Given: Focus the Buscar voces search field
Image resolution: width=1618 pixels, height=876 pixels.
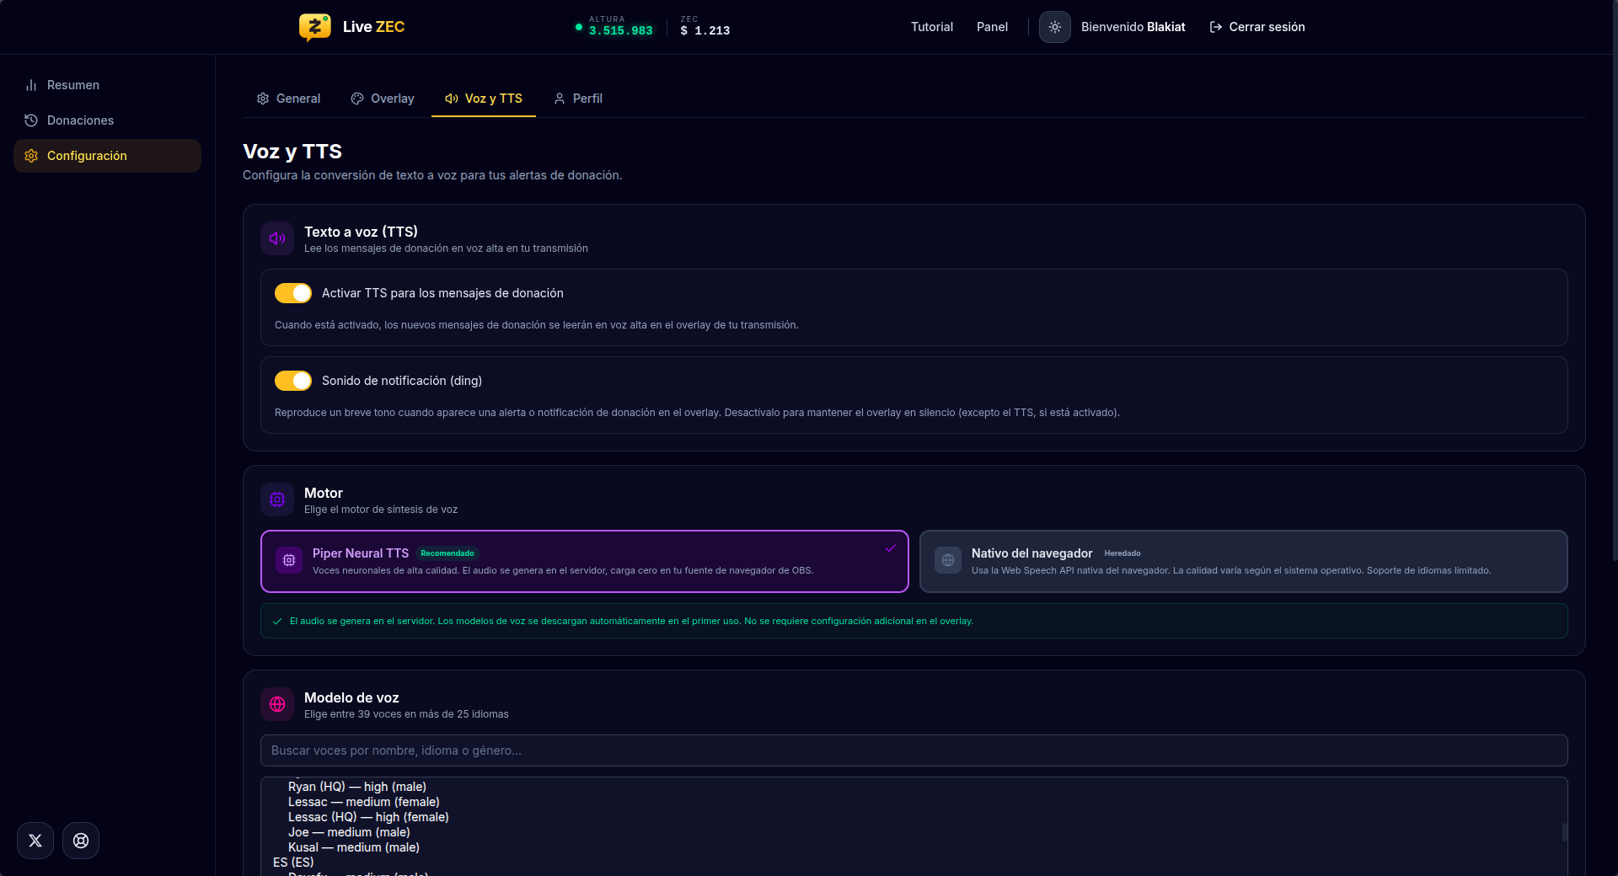Looking at the screenshot, I should pyautogui.click(x=914, y=750).
